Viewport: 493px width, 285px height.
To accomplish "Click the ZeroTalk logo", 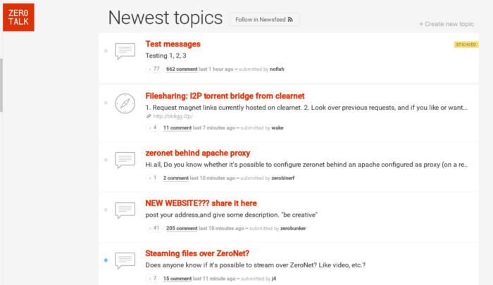I will click(18, 18).
